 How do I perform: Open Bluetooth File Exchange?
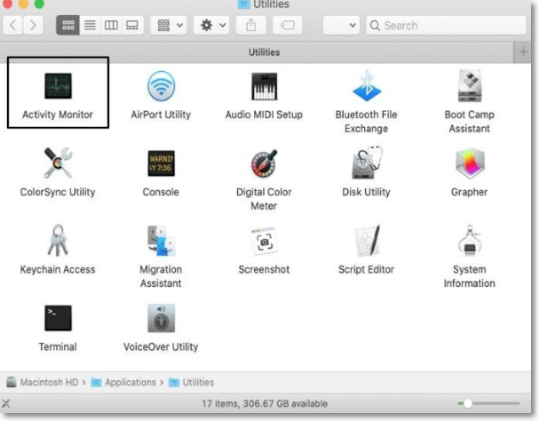pos(366,86)
